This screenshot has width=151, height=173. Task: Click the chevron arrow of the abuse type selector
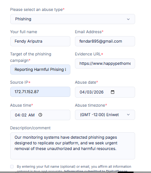pos(128,19)
